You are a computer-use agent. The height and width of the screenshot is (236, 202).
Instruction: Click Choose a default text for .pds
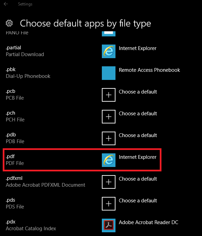click(x=138, y=201)
